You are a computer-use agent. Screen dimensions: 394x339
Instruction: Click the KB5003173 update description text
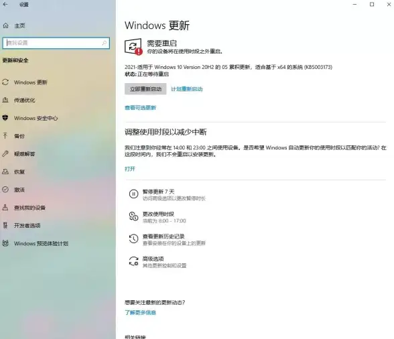click(x=228, y=67)
